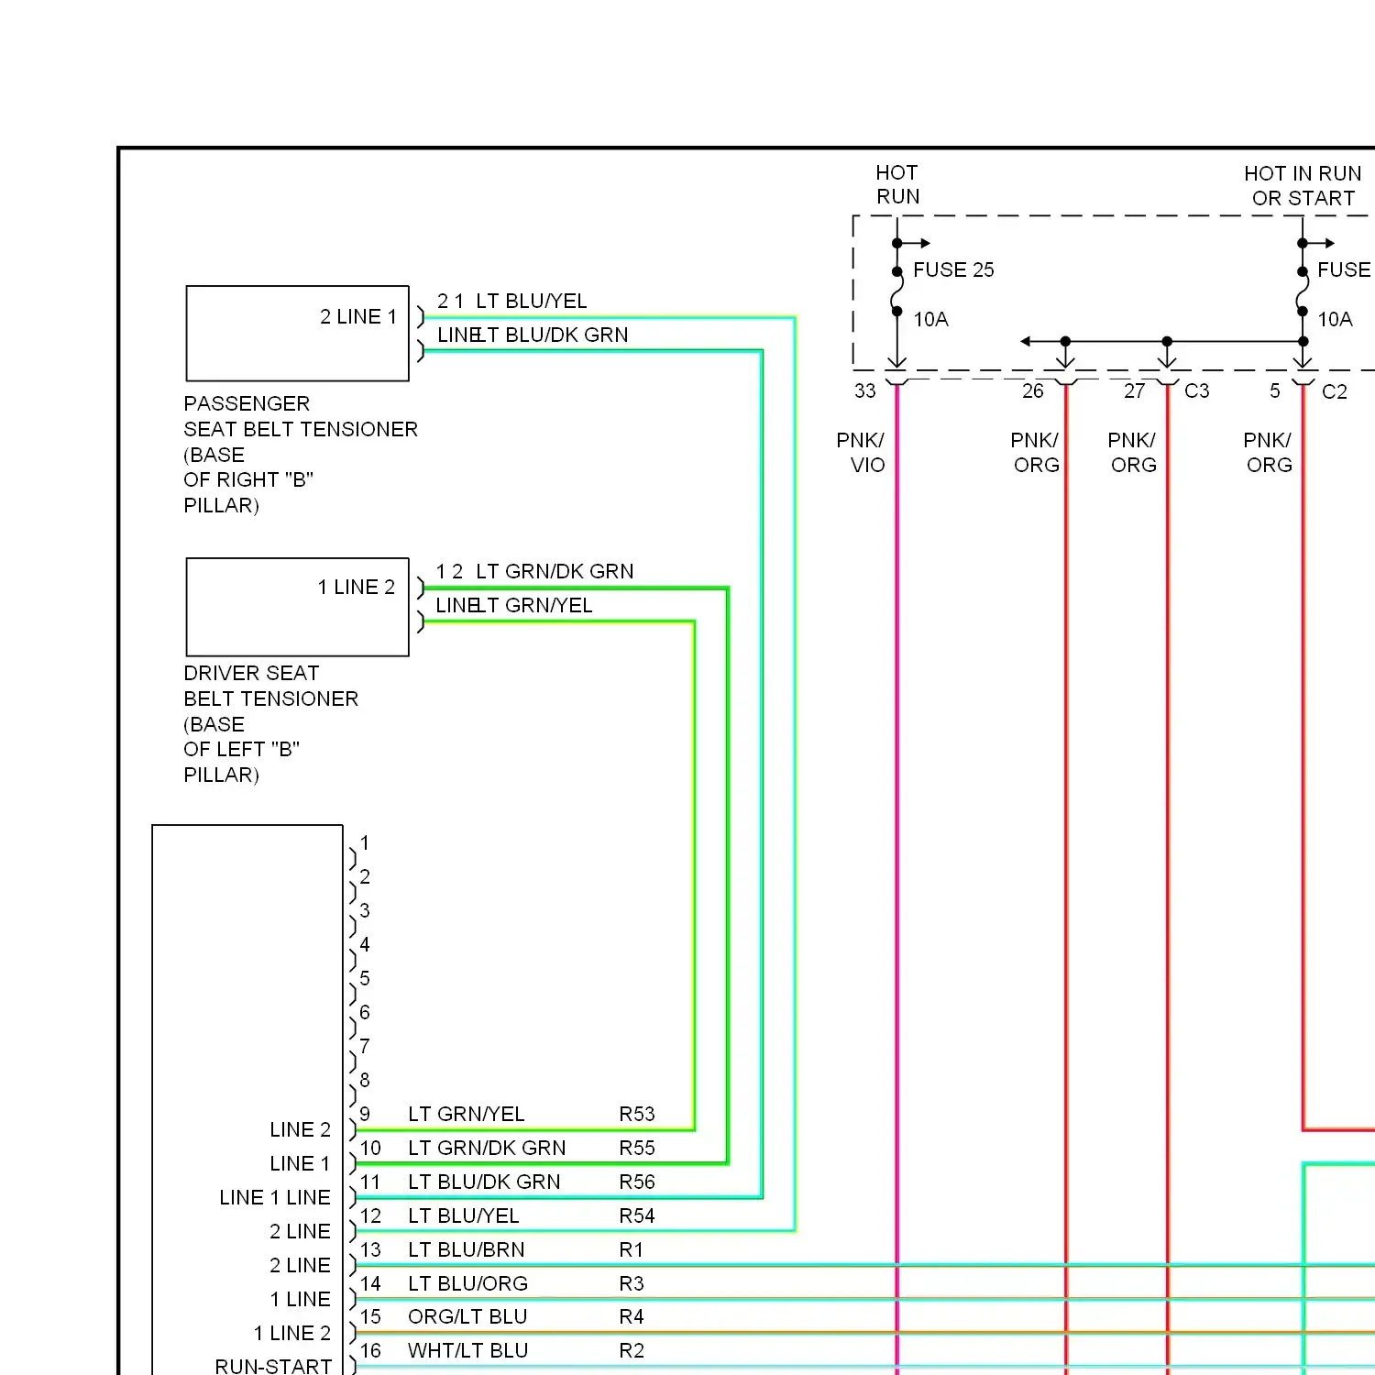Click module pin number "1"
The image size is (1375, 1375).
tap(365, 842)
